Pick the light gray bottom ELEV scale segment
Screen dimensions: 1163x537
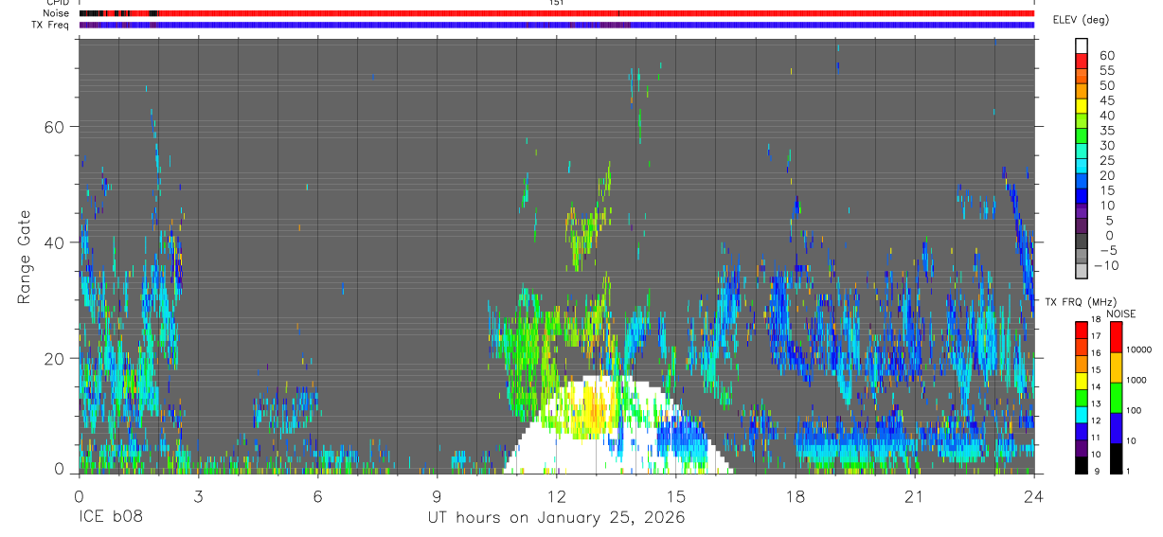[x=1082, y=272]
